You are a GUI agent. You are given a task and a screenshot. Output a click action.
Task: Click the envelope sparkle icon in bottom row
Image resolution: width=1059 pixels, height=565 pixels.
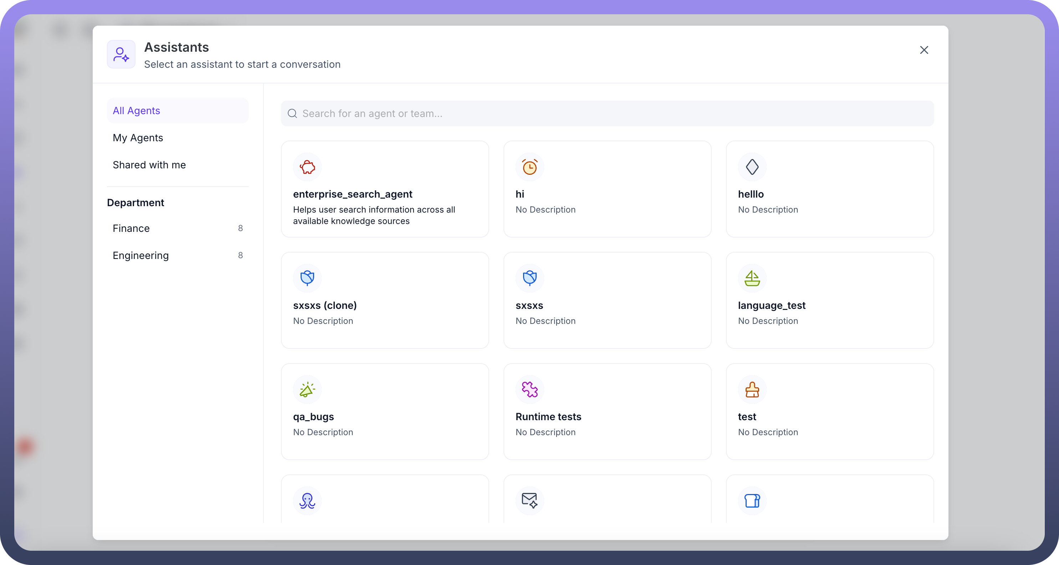pos(529,501)
